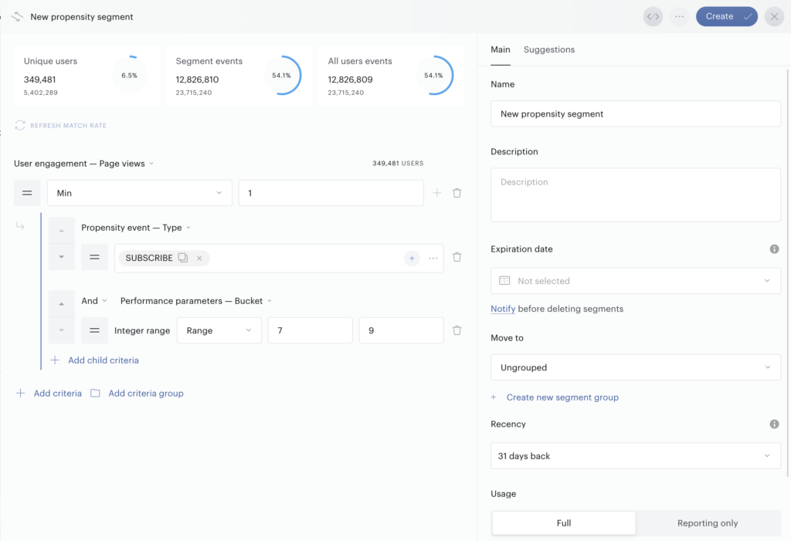The height and width of the screenshot is (541, 791).
Task: Click the All users events 54.1% ring
Action: click(x=433, y=75)
